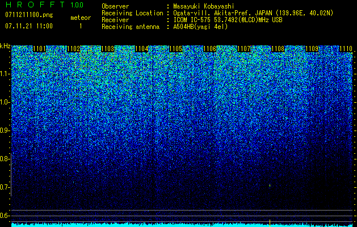Click the 1102 time marker
The width and height of the screenshot is (357, 227).
[74, 49]
